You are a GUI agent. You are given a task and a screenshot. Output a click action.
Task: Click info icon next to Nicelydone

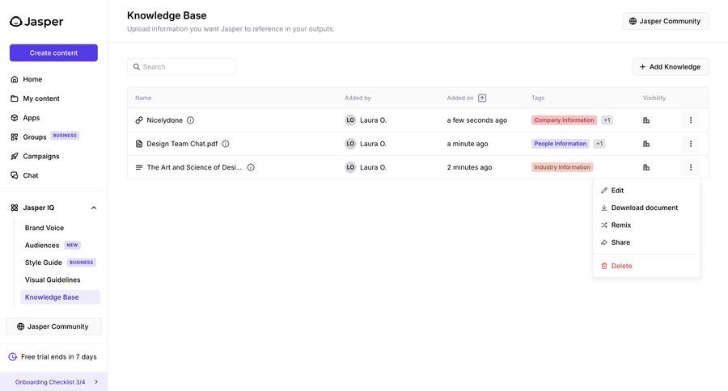(x=190, y=120)
